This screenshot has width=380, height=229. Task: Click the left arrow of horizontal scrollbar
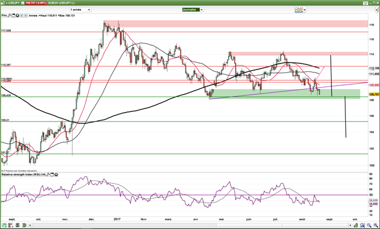[x=30, y=225]
